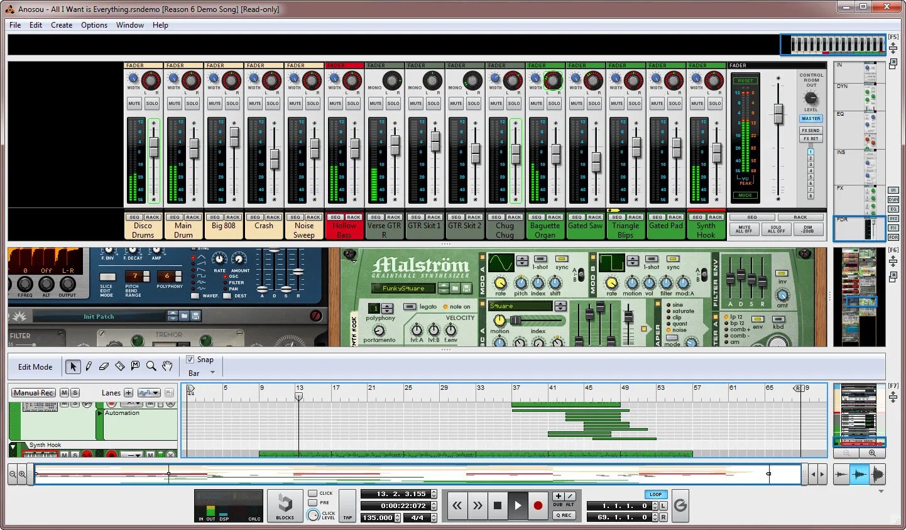This screenshot has width=906, height=530.
Task: Add a lane with Lanes plus button
Action: [x=128, y=393]
